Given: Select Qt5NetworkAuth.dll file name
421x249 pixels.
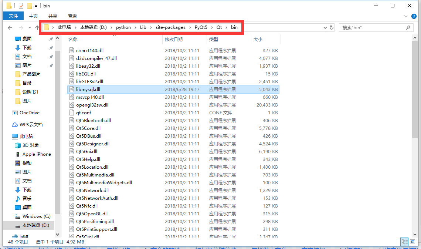Looking at the screenshot, I should [x=97, y=198].
